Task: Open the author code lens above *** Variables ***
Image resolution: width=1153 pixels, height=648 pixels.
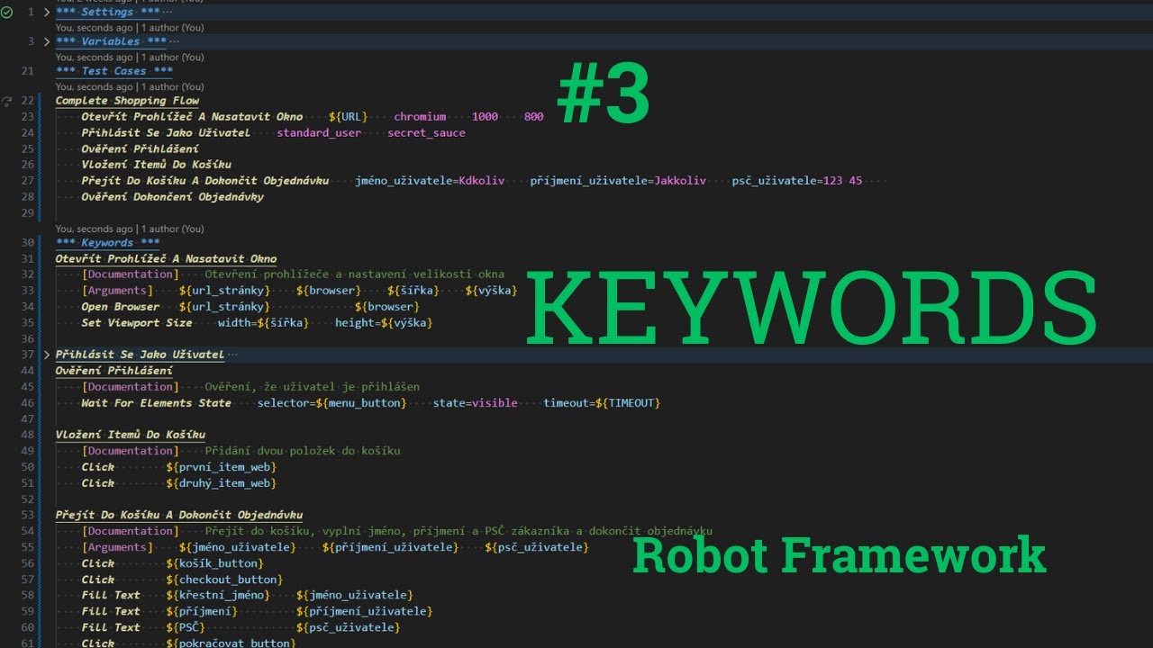Action: (130, 28)
